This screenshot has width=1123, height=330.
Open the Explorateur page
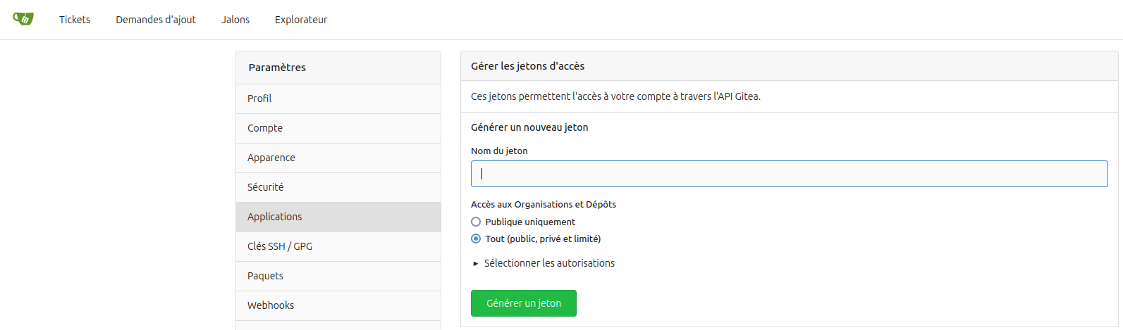click(301, 20)
